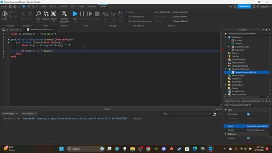Toggle the Archivable checkbox

click(x=248, y=114)
